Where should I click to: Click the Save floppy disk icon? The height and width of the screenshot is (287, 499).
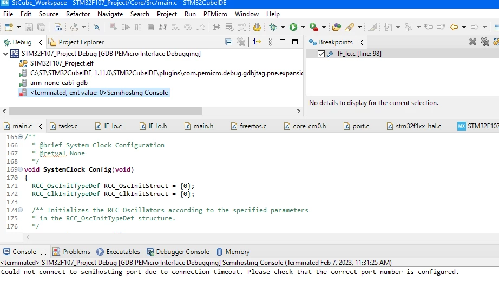click(x=29, y=28)
